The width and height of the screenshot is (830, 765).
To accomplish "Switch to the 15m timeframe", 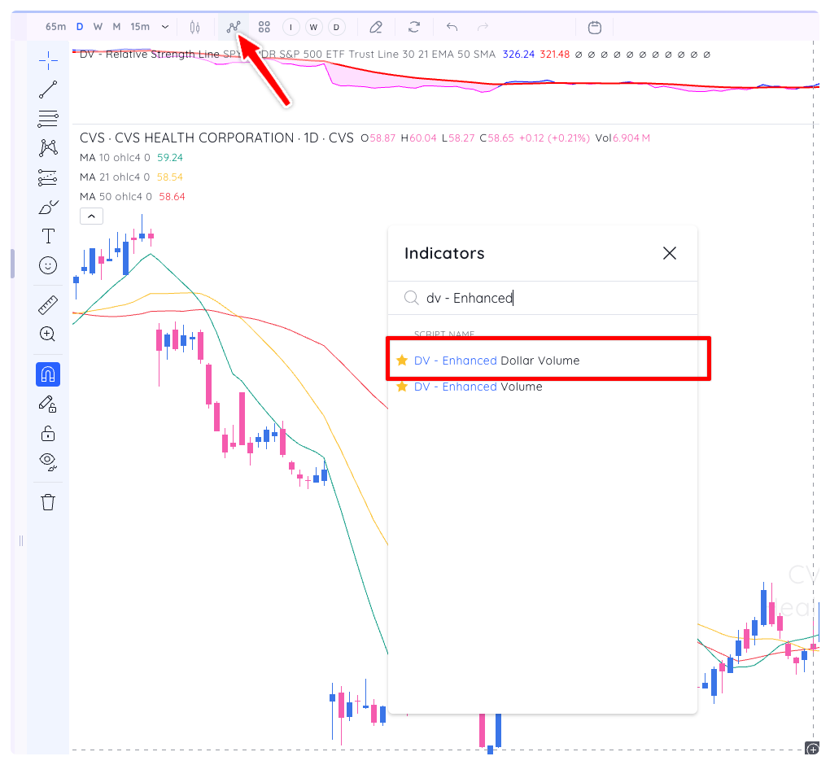I will (140, 27).
